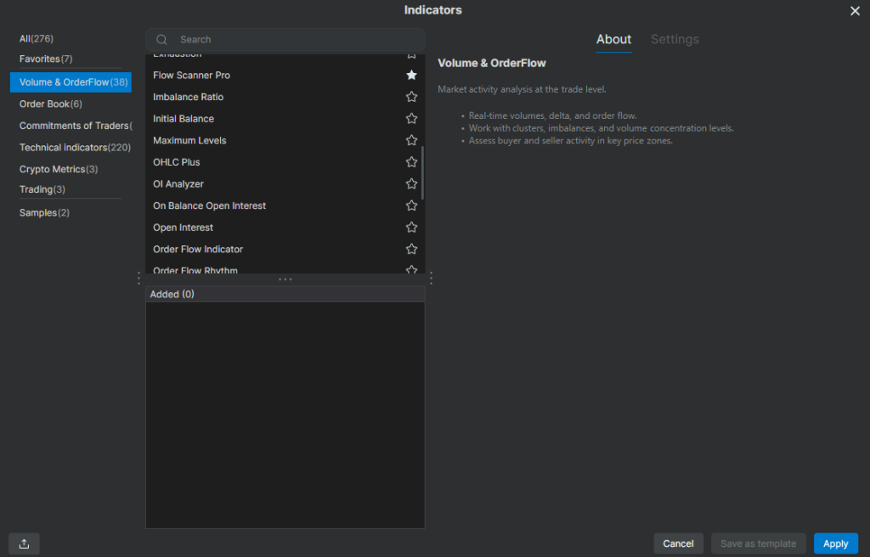870x557 pixels.
Task: Select Commitments of Traders category
Action: click(76, 126)
